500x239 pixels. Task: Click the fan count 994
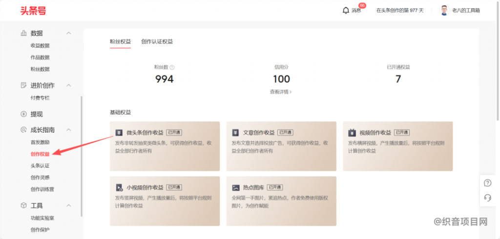[165, 79]
